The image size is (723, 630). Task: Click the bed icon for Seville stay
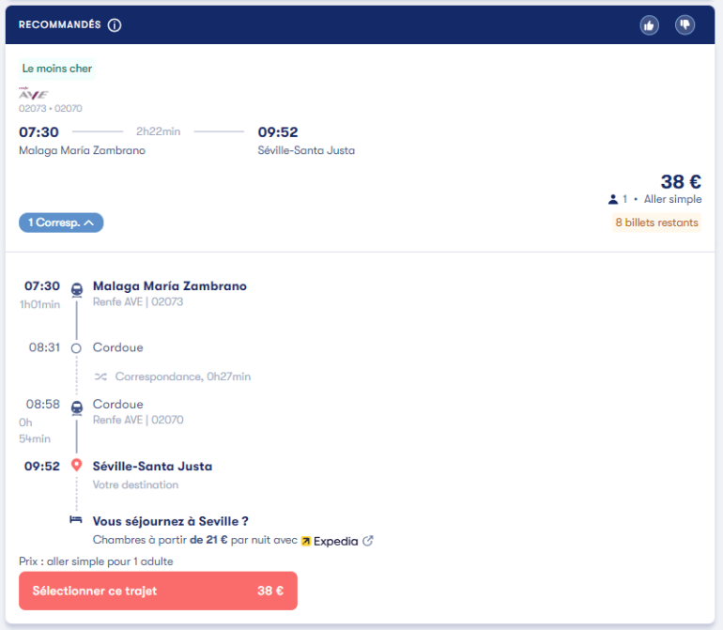[77, 521]
